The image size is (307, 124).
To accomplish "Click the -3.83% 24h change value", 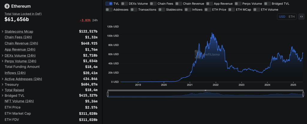I will tap(85, 20).
